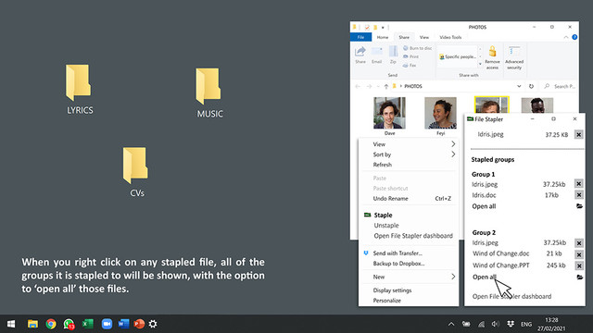This screenshot has height=333, width=593.
Task: Remove top Idris.jpeg 37.25 KB entry
Action: tap(578, 134)
